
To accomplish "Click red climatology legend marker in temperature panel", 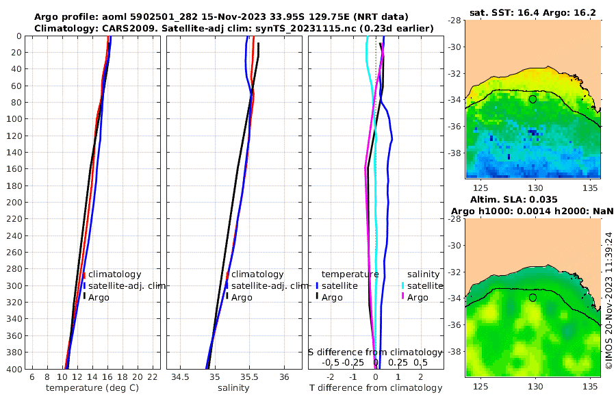I will (x=84, y=275).
